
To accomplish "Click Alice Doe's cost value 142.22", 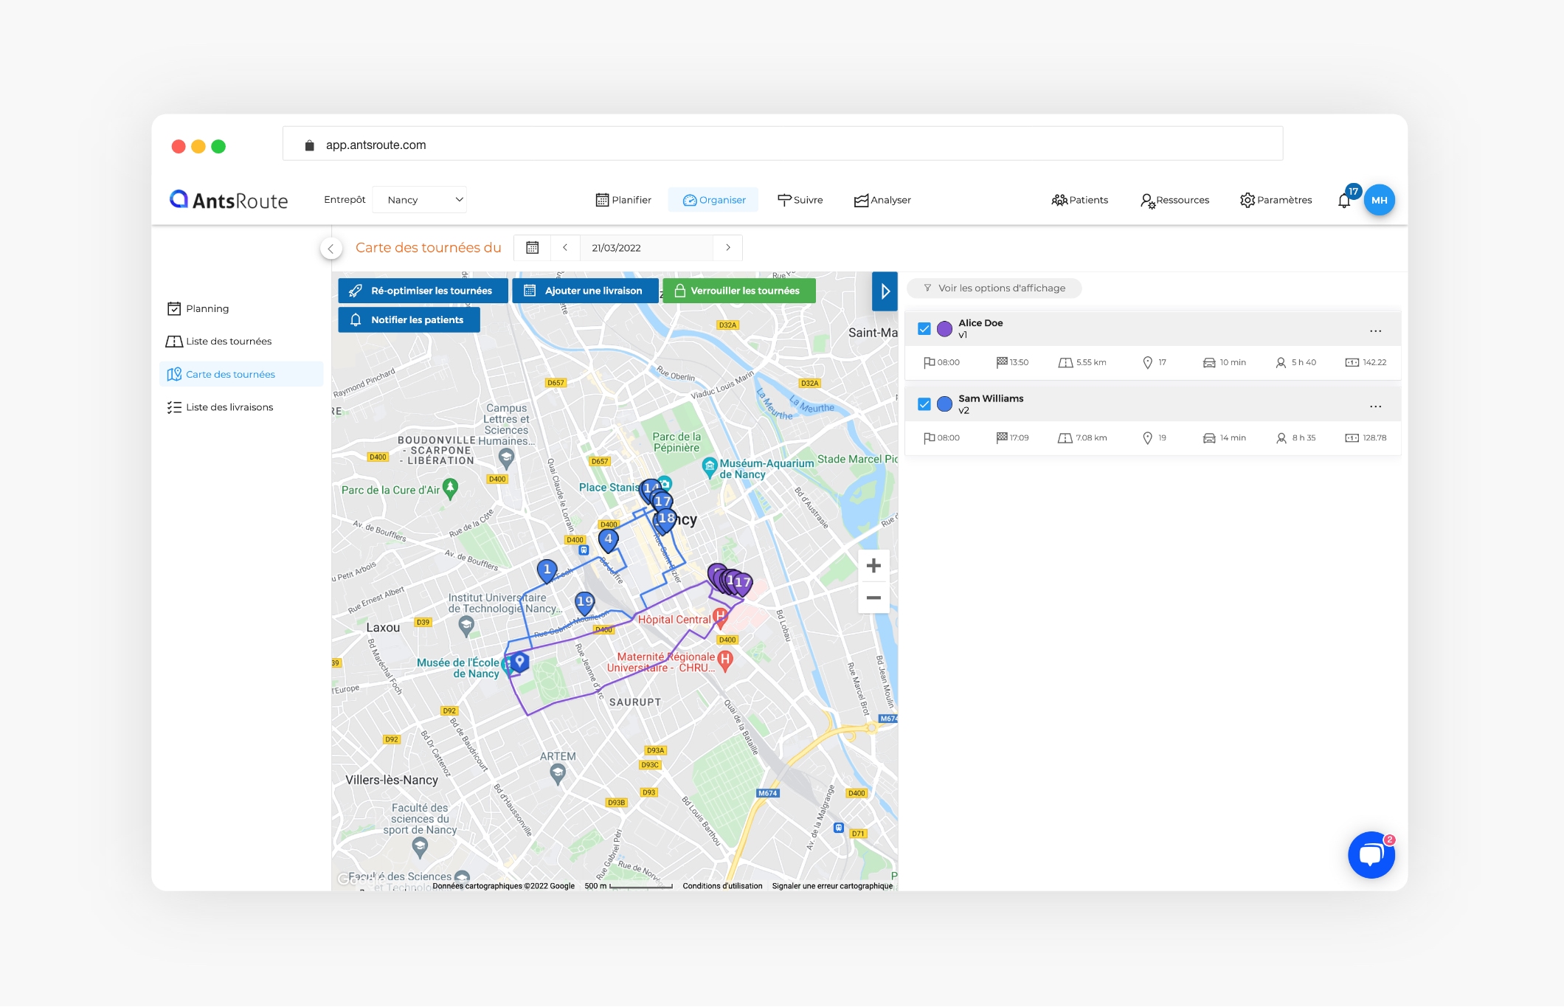I will 1374,362.
